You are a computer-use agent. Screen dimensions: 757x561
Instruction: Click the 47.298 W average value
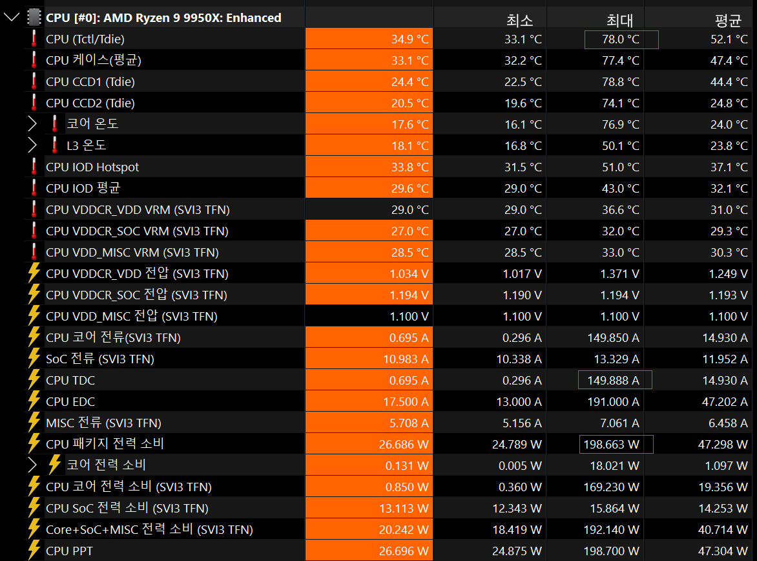point(723,444)
